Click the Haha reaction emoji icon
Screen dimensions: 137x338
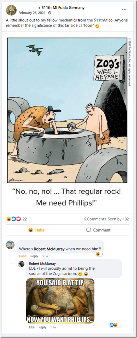point(31,230)
